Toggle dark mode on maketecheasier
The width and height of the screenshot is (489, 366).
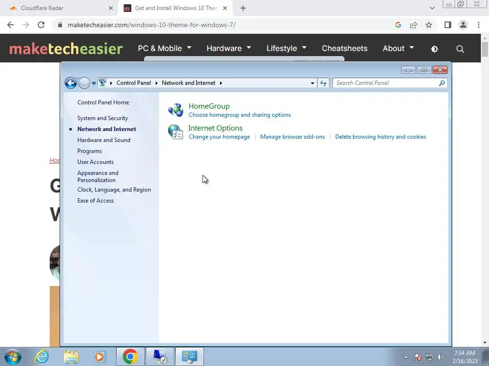pyautogui.click(x=435, y=49)
